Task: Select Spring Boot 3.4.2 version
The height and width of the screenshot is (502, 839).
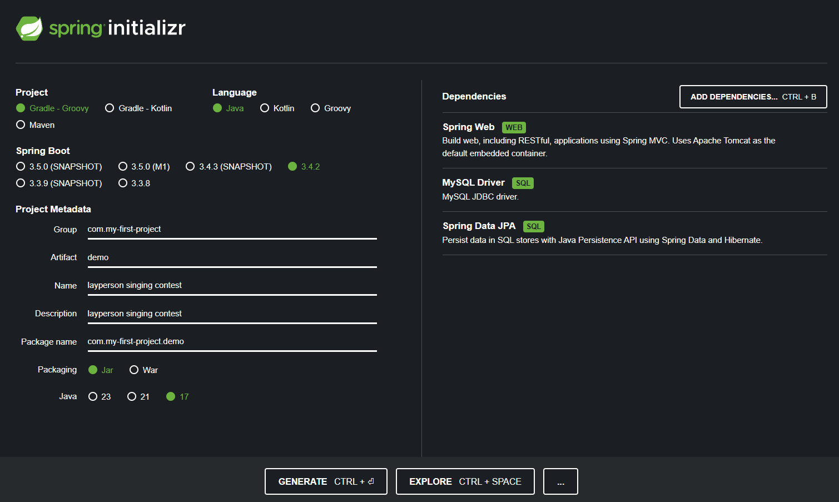Action: [x=304, y=167]
